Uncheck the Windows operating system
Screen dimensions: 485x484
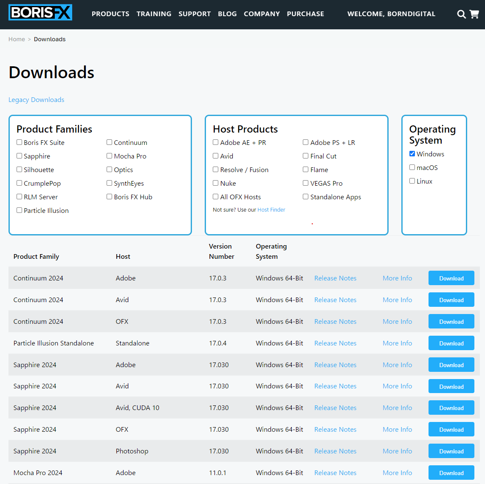412,153
